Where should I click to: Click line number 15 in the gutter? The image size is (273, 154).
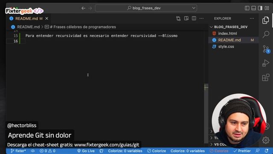click(16, 36)
